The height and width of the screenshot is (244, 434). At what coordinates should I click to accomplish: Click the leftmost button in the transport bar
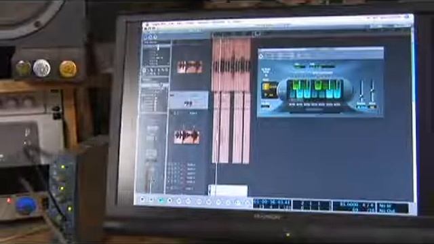tap(142, 199)
